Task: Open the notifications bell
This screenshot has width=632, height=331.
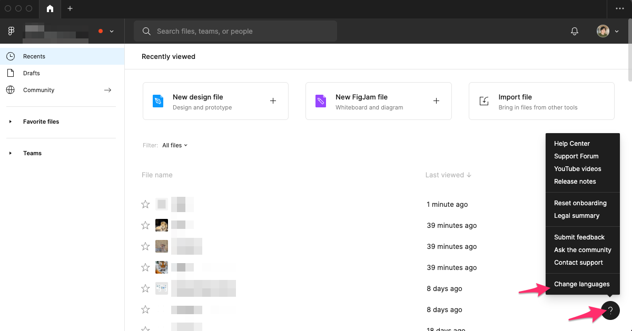Action: tap(574, 31)
